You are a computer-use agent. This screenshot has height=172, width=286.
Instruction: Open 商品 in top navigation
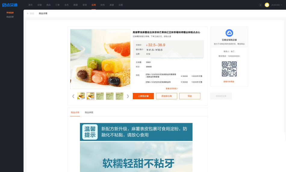pos(48,5)
